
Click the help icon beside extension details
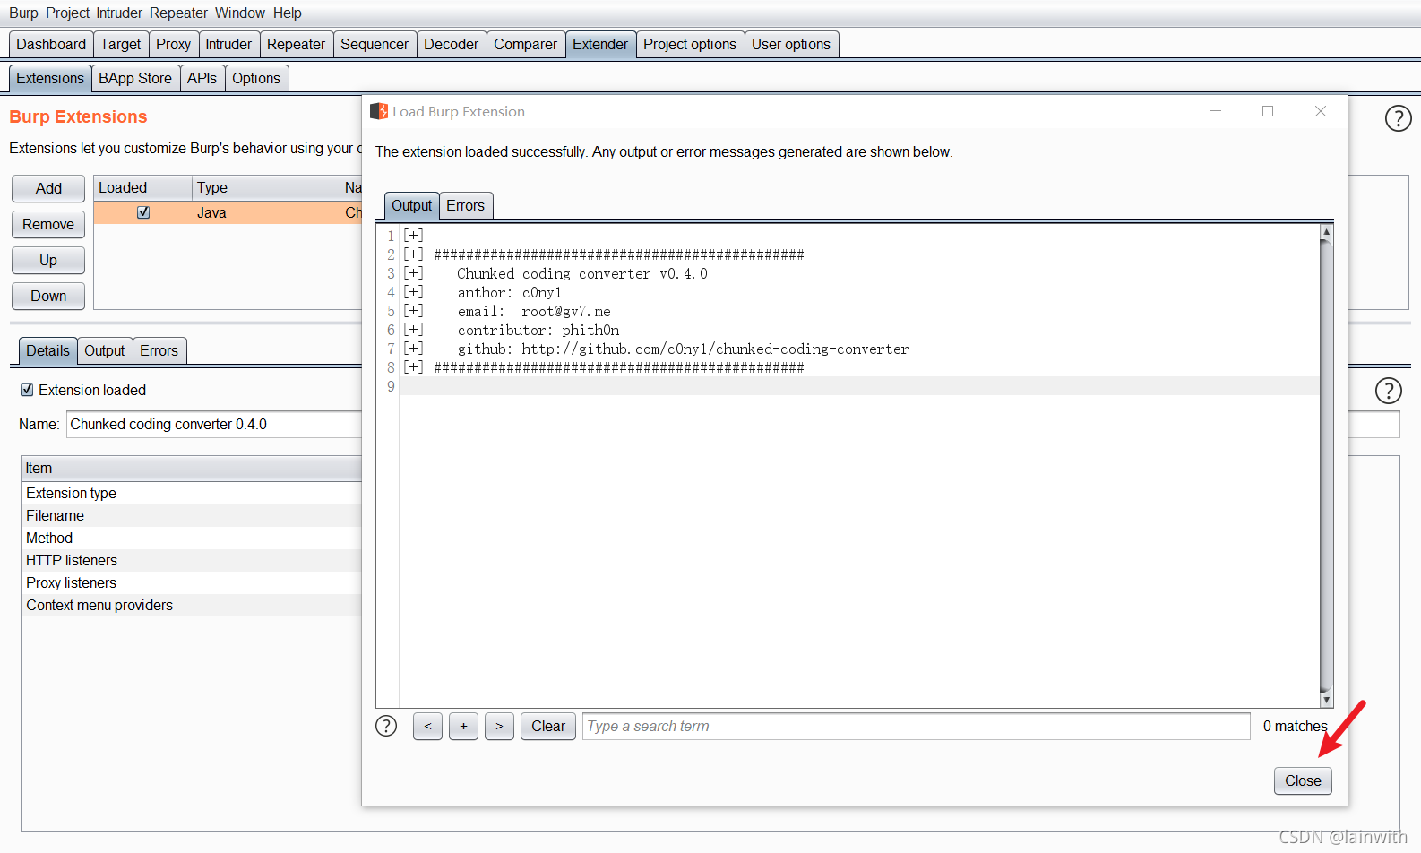point(1388,391)
